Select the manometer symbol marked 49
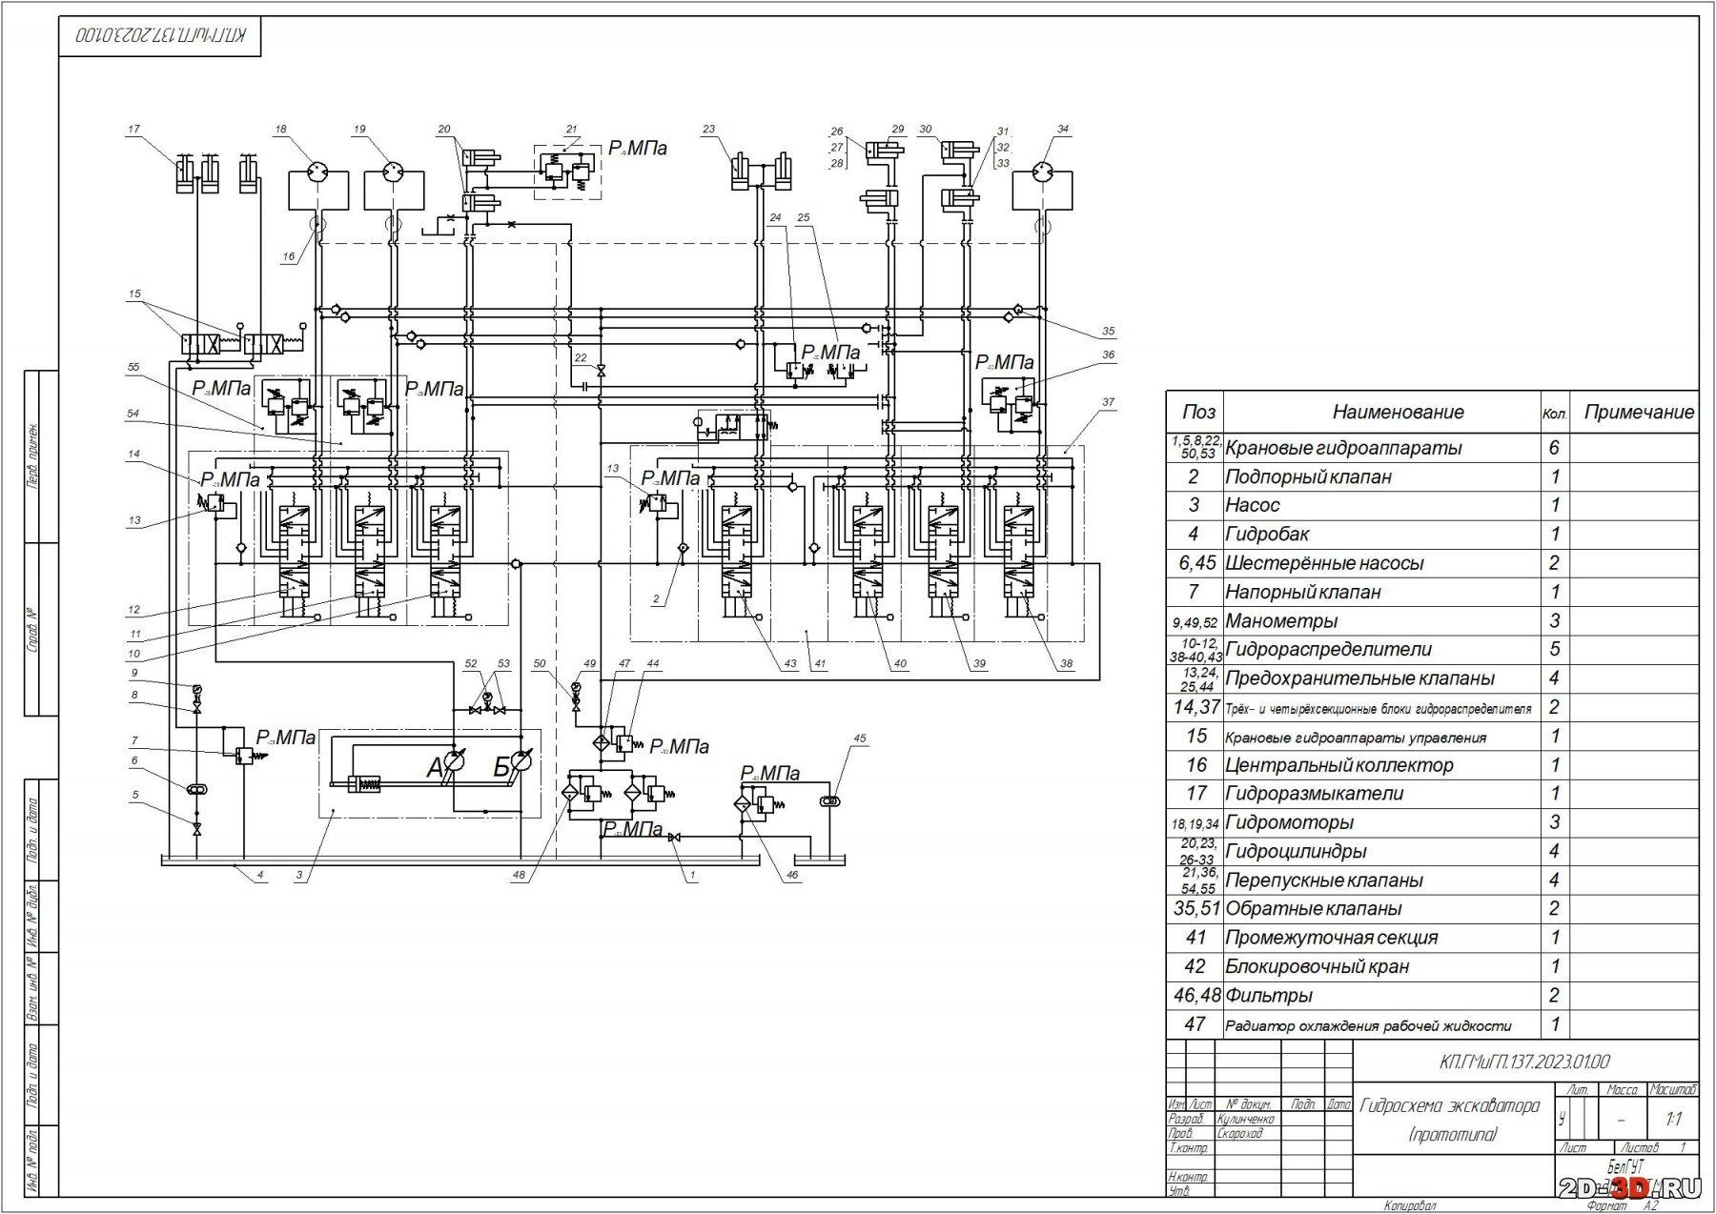1716x1214 pixels. pos(575,686)
